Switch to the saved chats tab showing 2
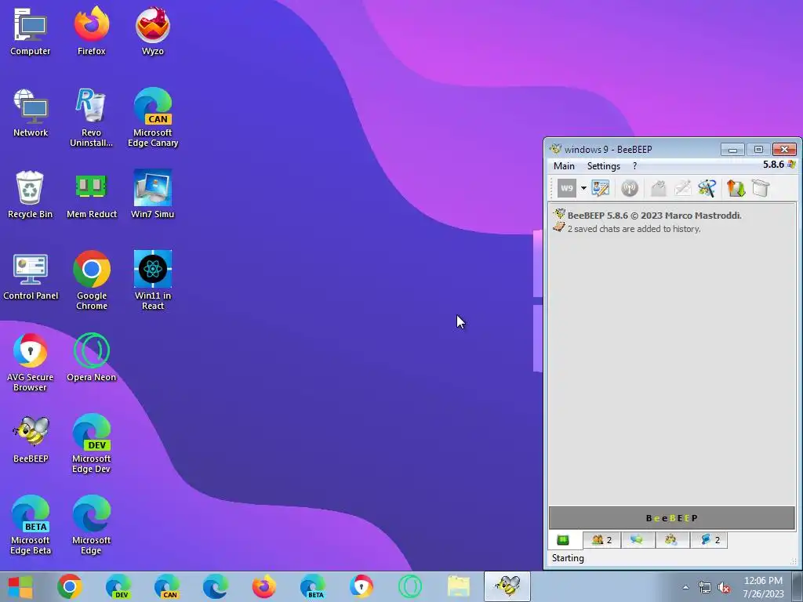The width and height of the screenshot is (803, 602). tap(708, 539)
